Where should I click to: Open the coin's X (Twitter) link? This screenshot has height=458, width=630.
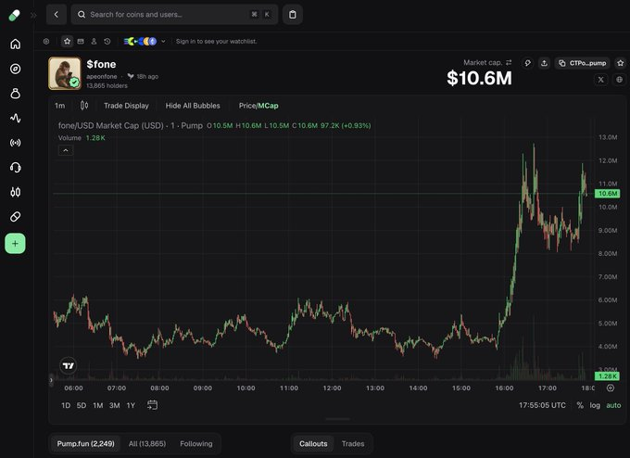[600, 80]
